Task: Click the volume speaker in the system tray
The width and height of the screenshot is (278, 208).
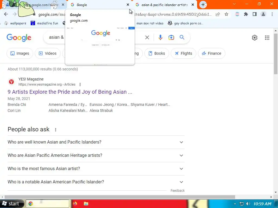Action: point(248,204)
